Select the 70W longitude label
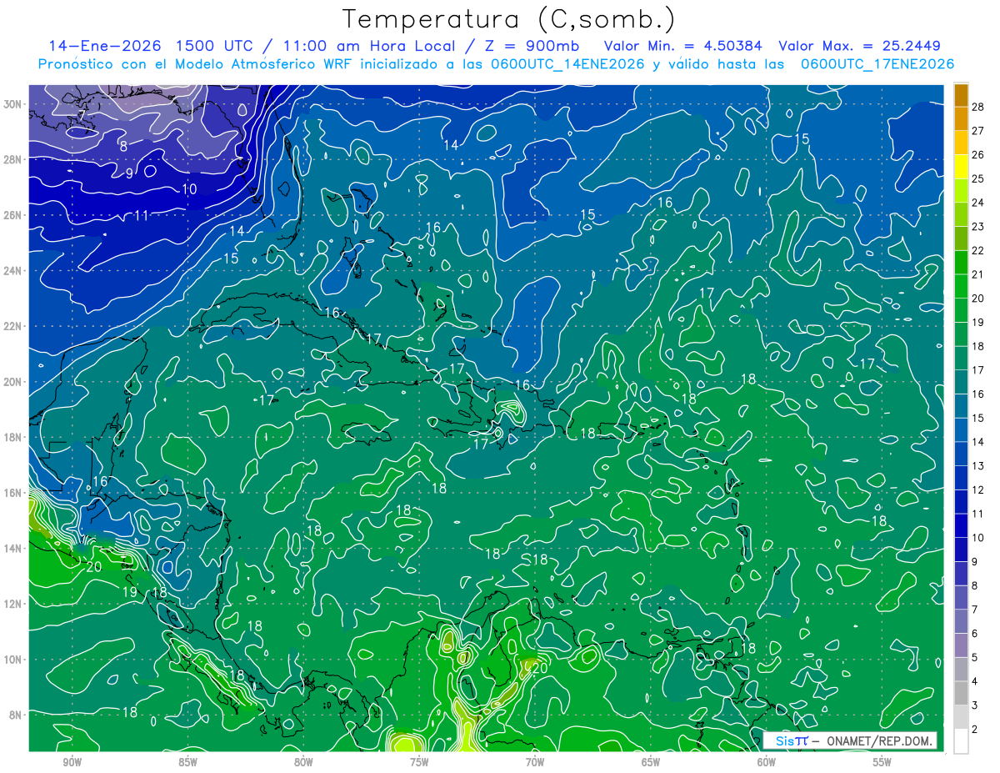1000x773 pixels. 535,762
